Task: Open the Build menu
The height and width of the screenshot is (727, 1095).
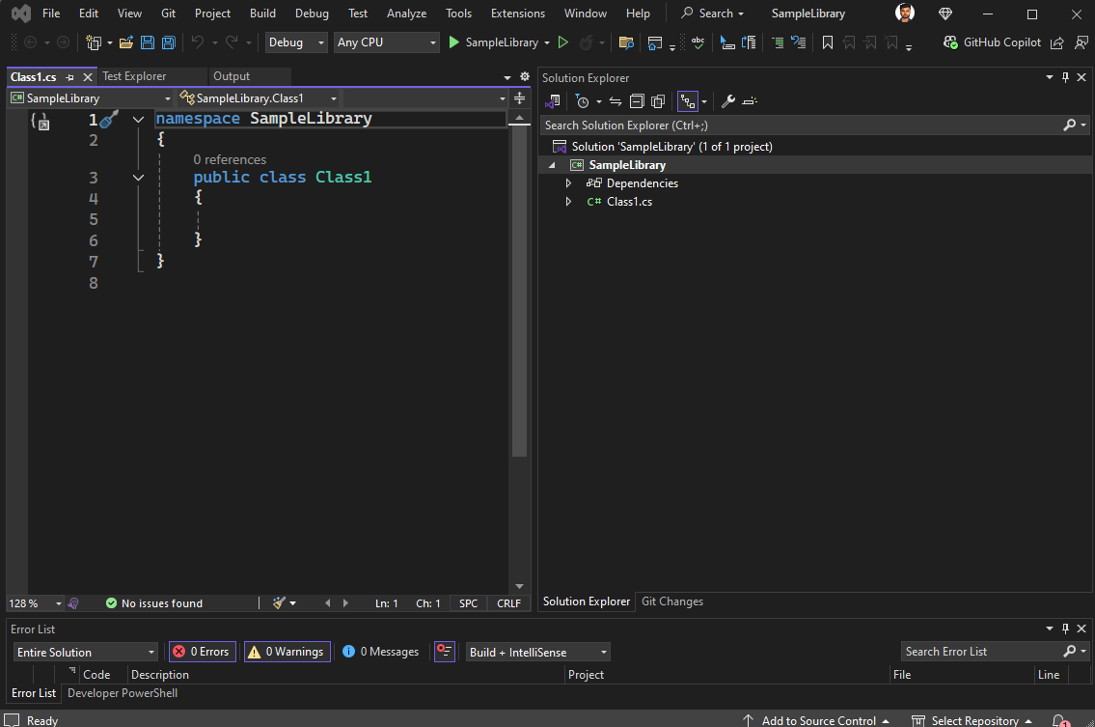Action: (262, 14)
